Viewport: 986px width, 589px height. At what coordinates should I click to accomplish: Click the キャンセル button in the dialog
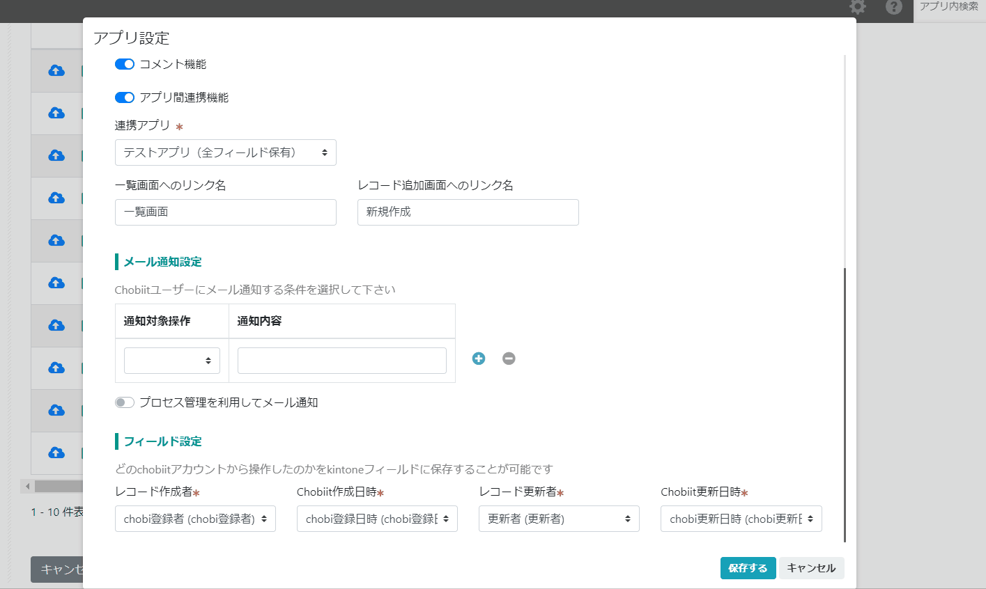[x=811, y=568]
